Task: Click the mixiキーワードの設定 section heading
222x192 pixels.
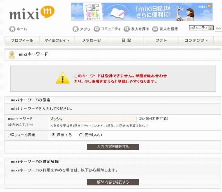Action: click(x=31, y=100)
